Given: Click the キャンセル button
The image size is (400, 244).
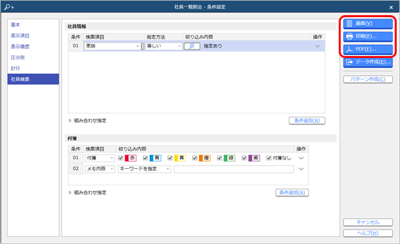Looking at the screenshot, I should tap(368, 222).
